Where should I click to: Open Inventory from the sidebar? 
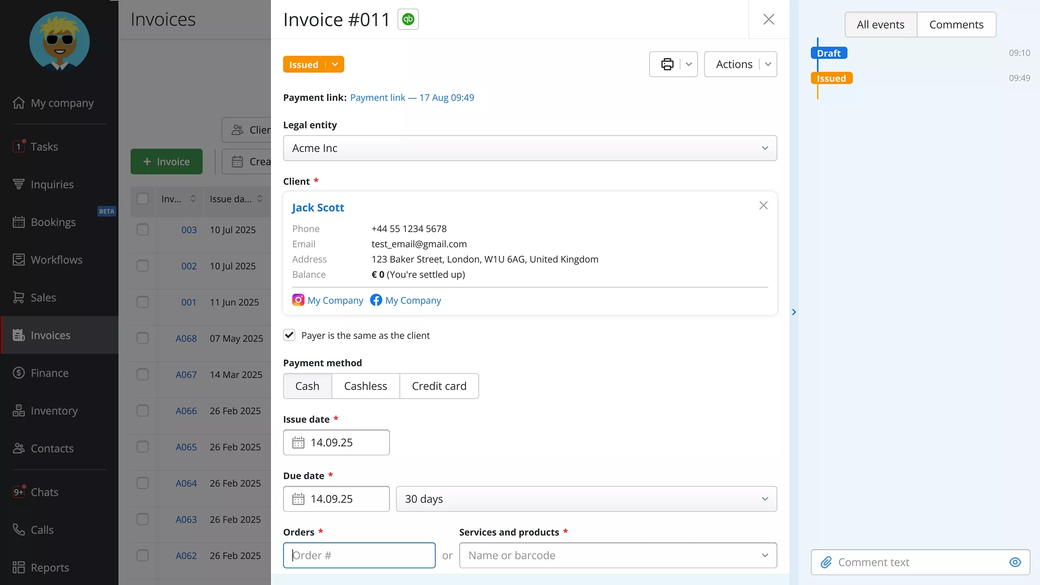pos(54,411)
